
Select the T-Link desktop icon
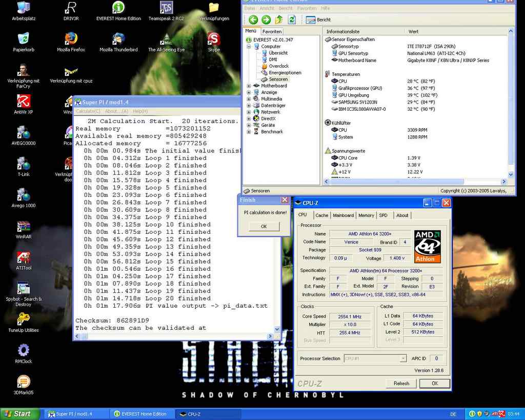tap(24, 167)
